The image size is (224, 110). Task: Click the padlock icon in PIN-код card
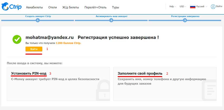click(103, 90)
